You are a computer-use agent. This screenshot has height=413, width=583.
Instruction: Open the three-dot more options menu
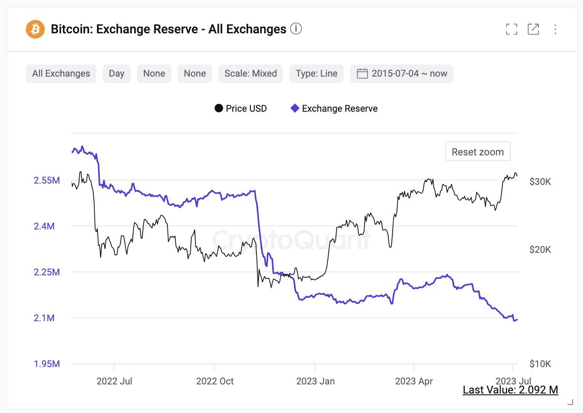pyautogui.click(x=555, y=29)
